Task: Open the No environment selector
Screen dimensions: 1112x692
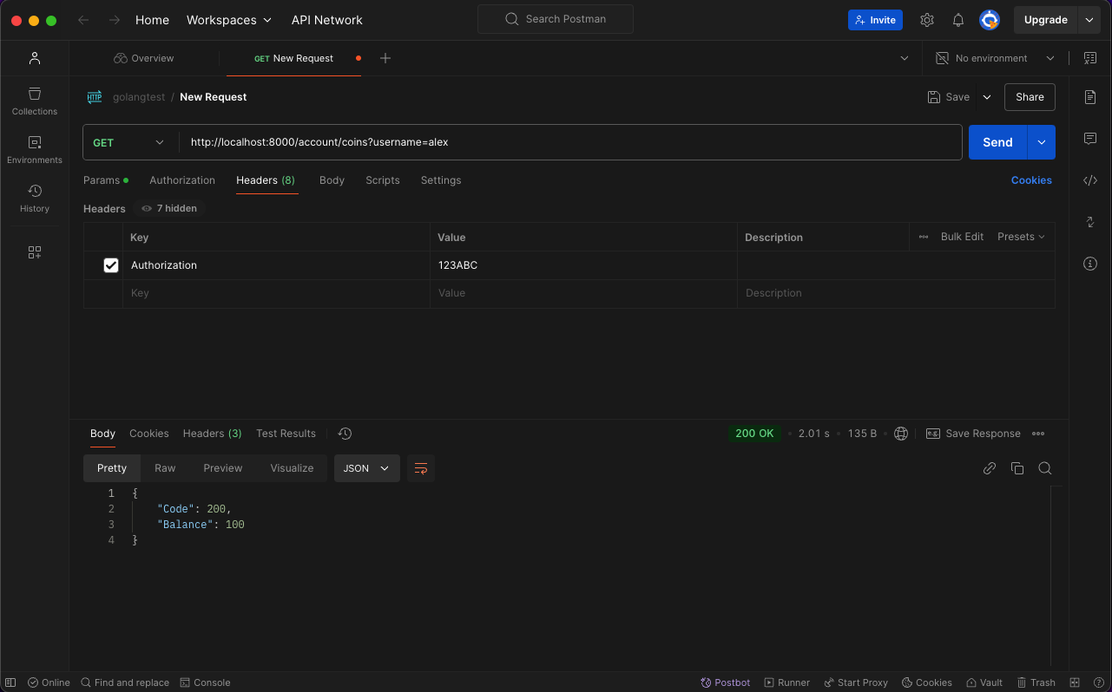Action: (x=995, y=58)
